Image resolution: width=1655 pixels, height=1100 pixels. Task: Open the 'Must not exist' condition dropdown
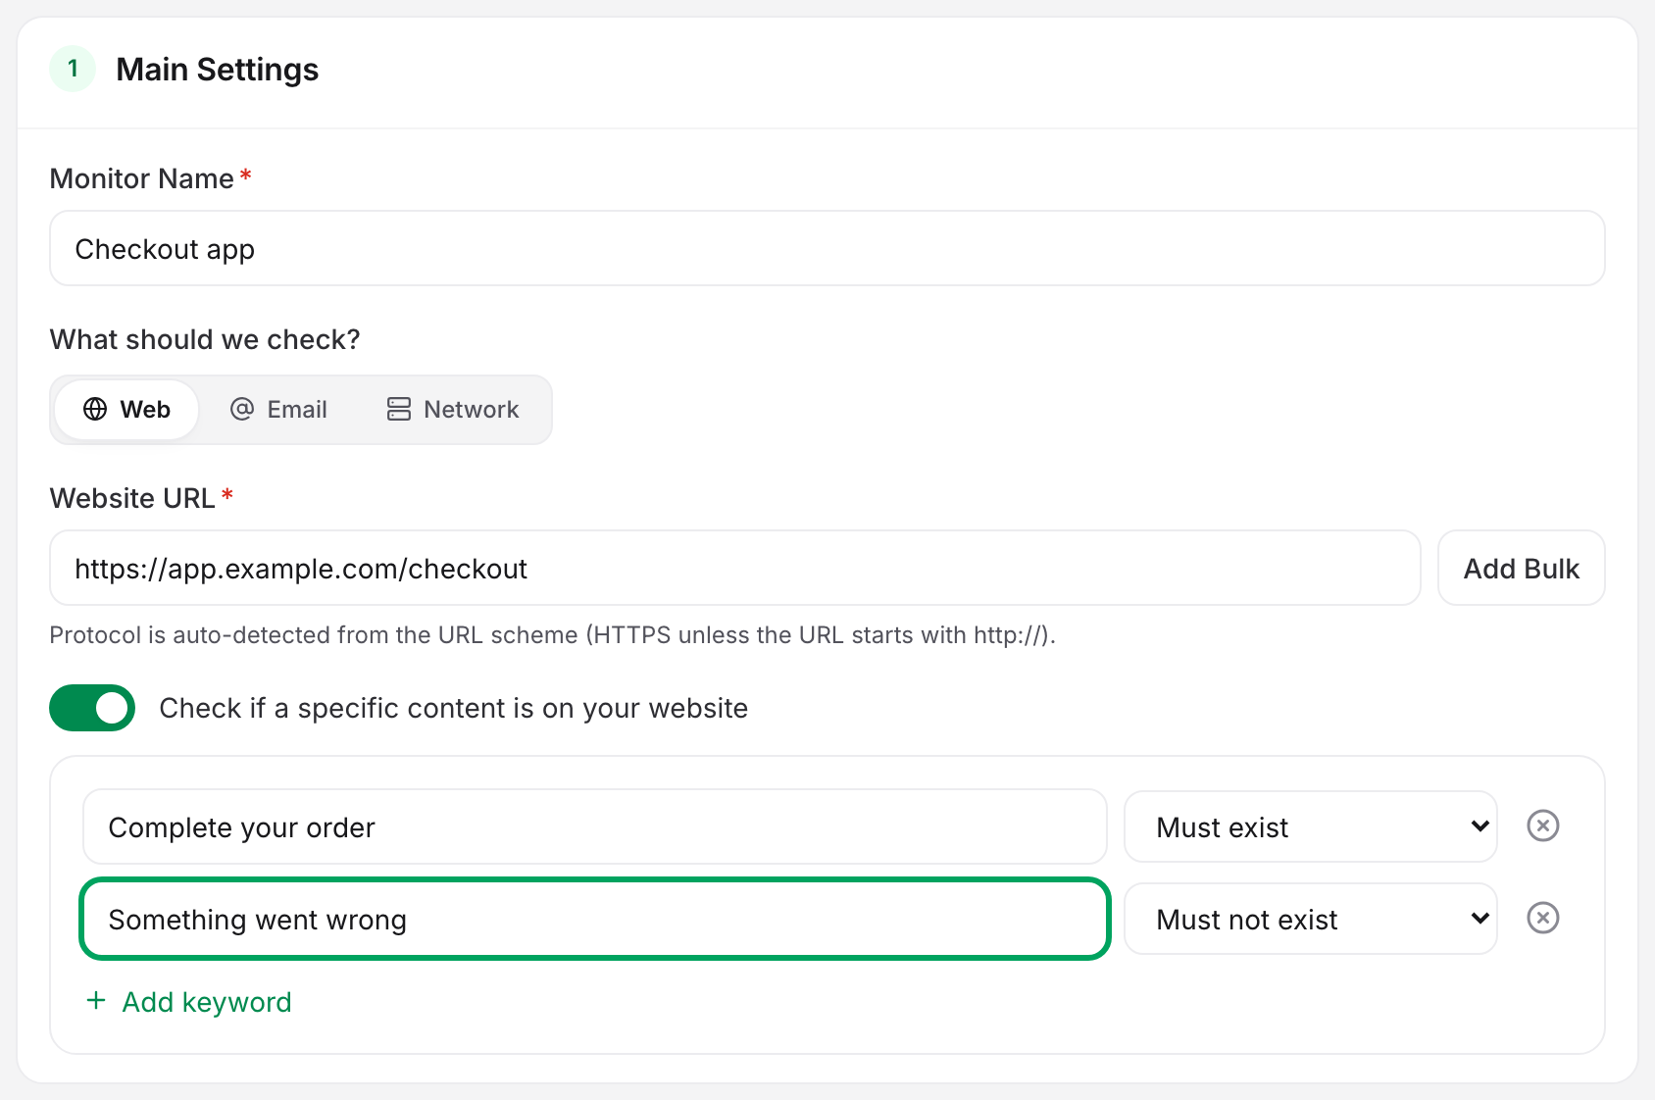click(1310, 919)
